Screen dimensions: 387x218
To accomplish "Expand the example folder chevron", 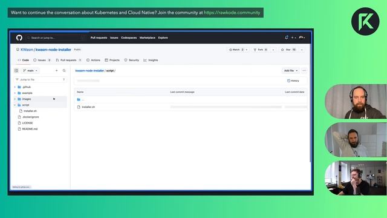I will [15, 93].
